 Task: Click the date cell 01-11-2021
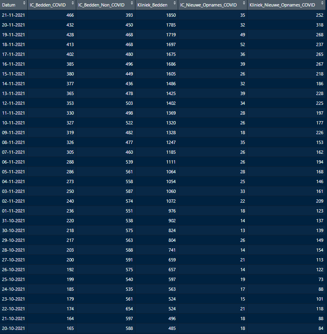pyautogui.click(x=13, y=211)
